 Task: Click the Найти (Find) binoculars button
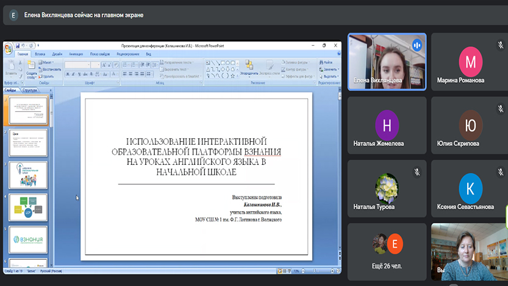(x=326, y=62)
